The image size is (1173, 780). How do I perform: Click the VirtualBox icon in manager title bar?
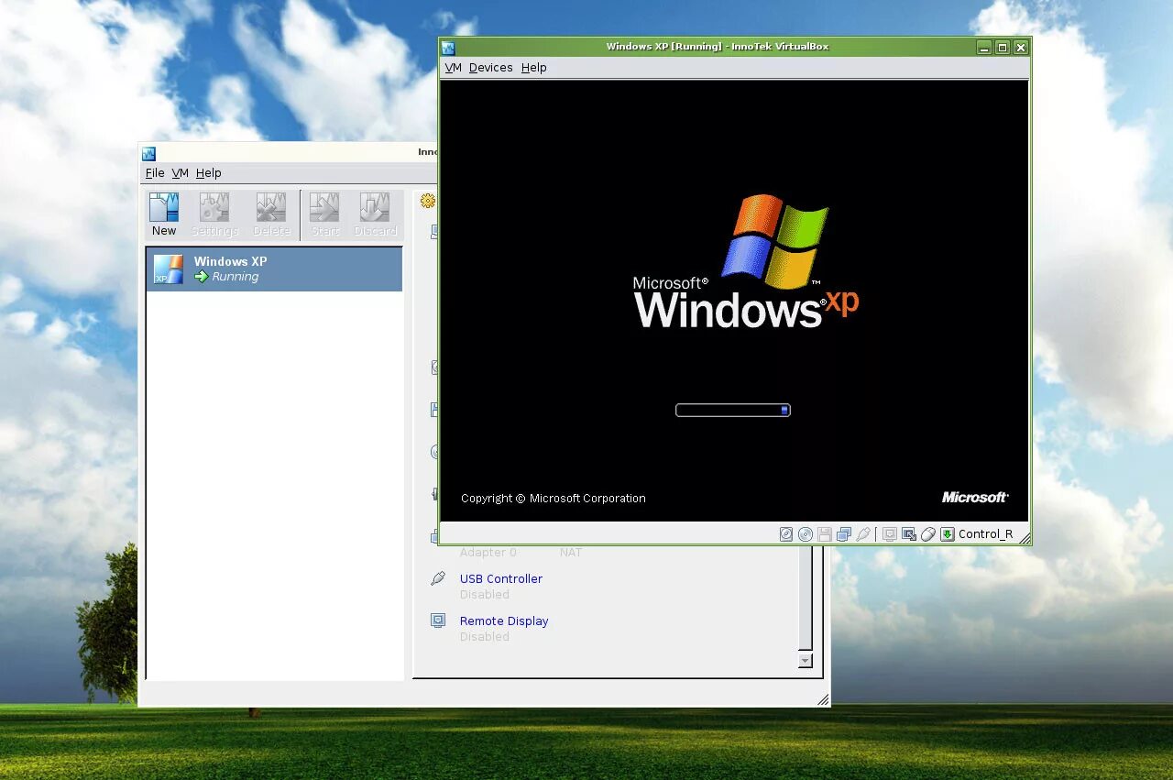(x=149, y=153)
